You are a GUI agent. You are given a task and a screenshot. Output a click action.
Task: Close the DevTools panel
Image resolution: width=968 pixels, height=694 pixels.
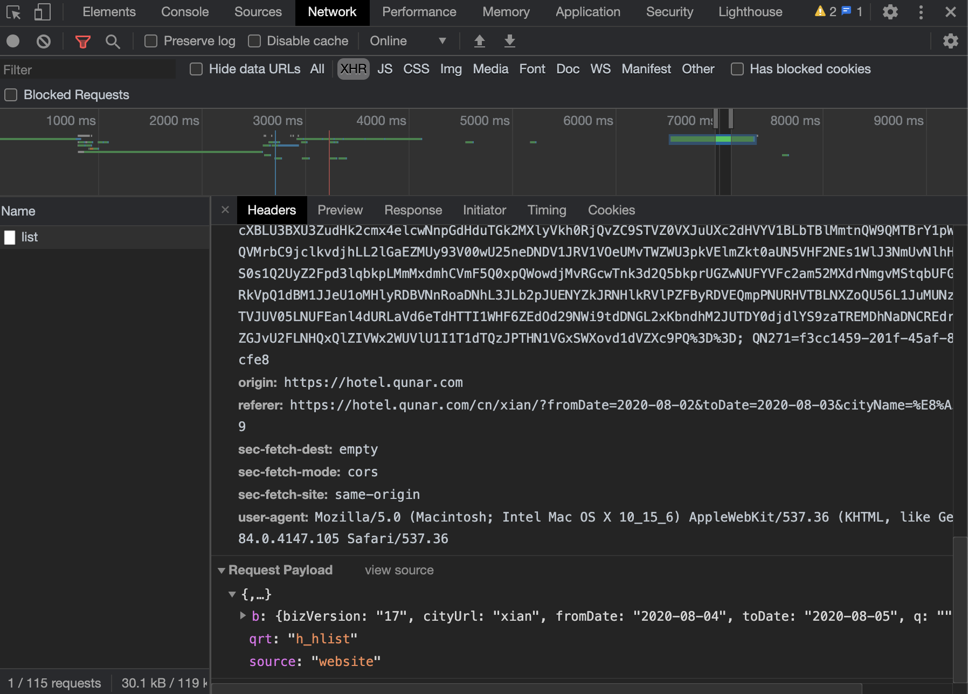[x=951, y=12]
